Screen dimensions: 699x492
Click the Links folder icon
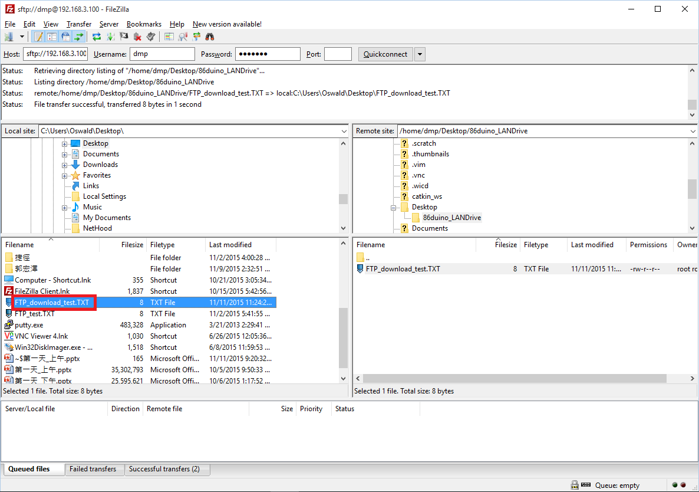tap(76, 186)
